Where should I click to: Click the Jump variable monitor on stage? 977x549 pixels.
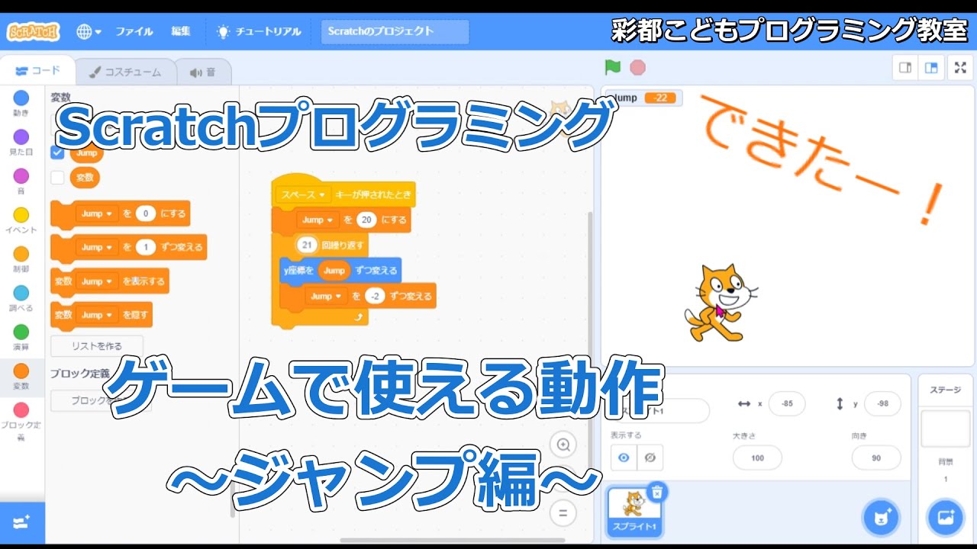(x=643, y=98)
